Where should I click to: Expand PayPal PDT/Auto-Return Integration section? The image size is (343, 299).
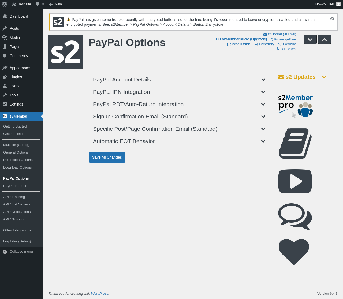tap(179, 104)
